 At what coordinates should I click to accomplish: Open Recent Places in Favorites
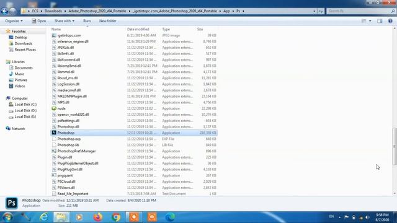pyautogui.click(x=25, y=50)
